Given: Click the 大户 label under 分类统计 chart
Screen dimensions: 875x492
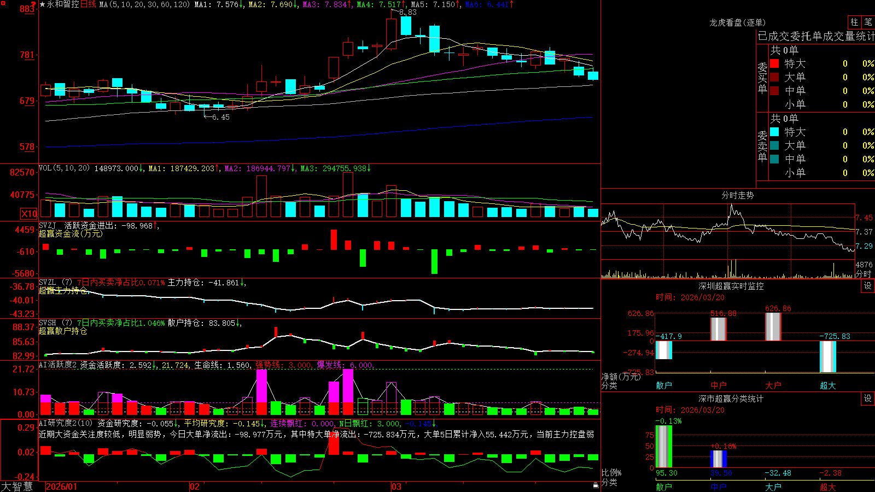Looking at the screenshot, I should (773, 487).
